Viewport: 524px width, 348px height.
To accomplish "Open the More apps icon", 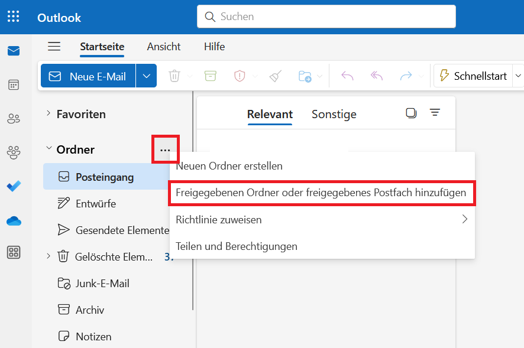I will point(14,252).
